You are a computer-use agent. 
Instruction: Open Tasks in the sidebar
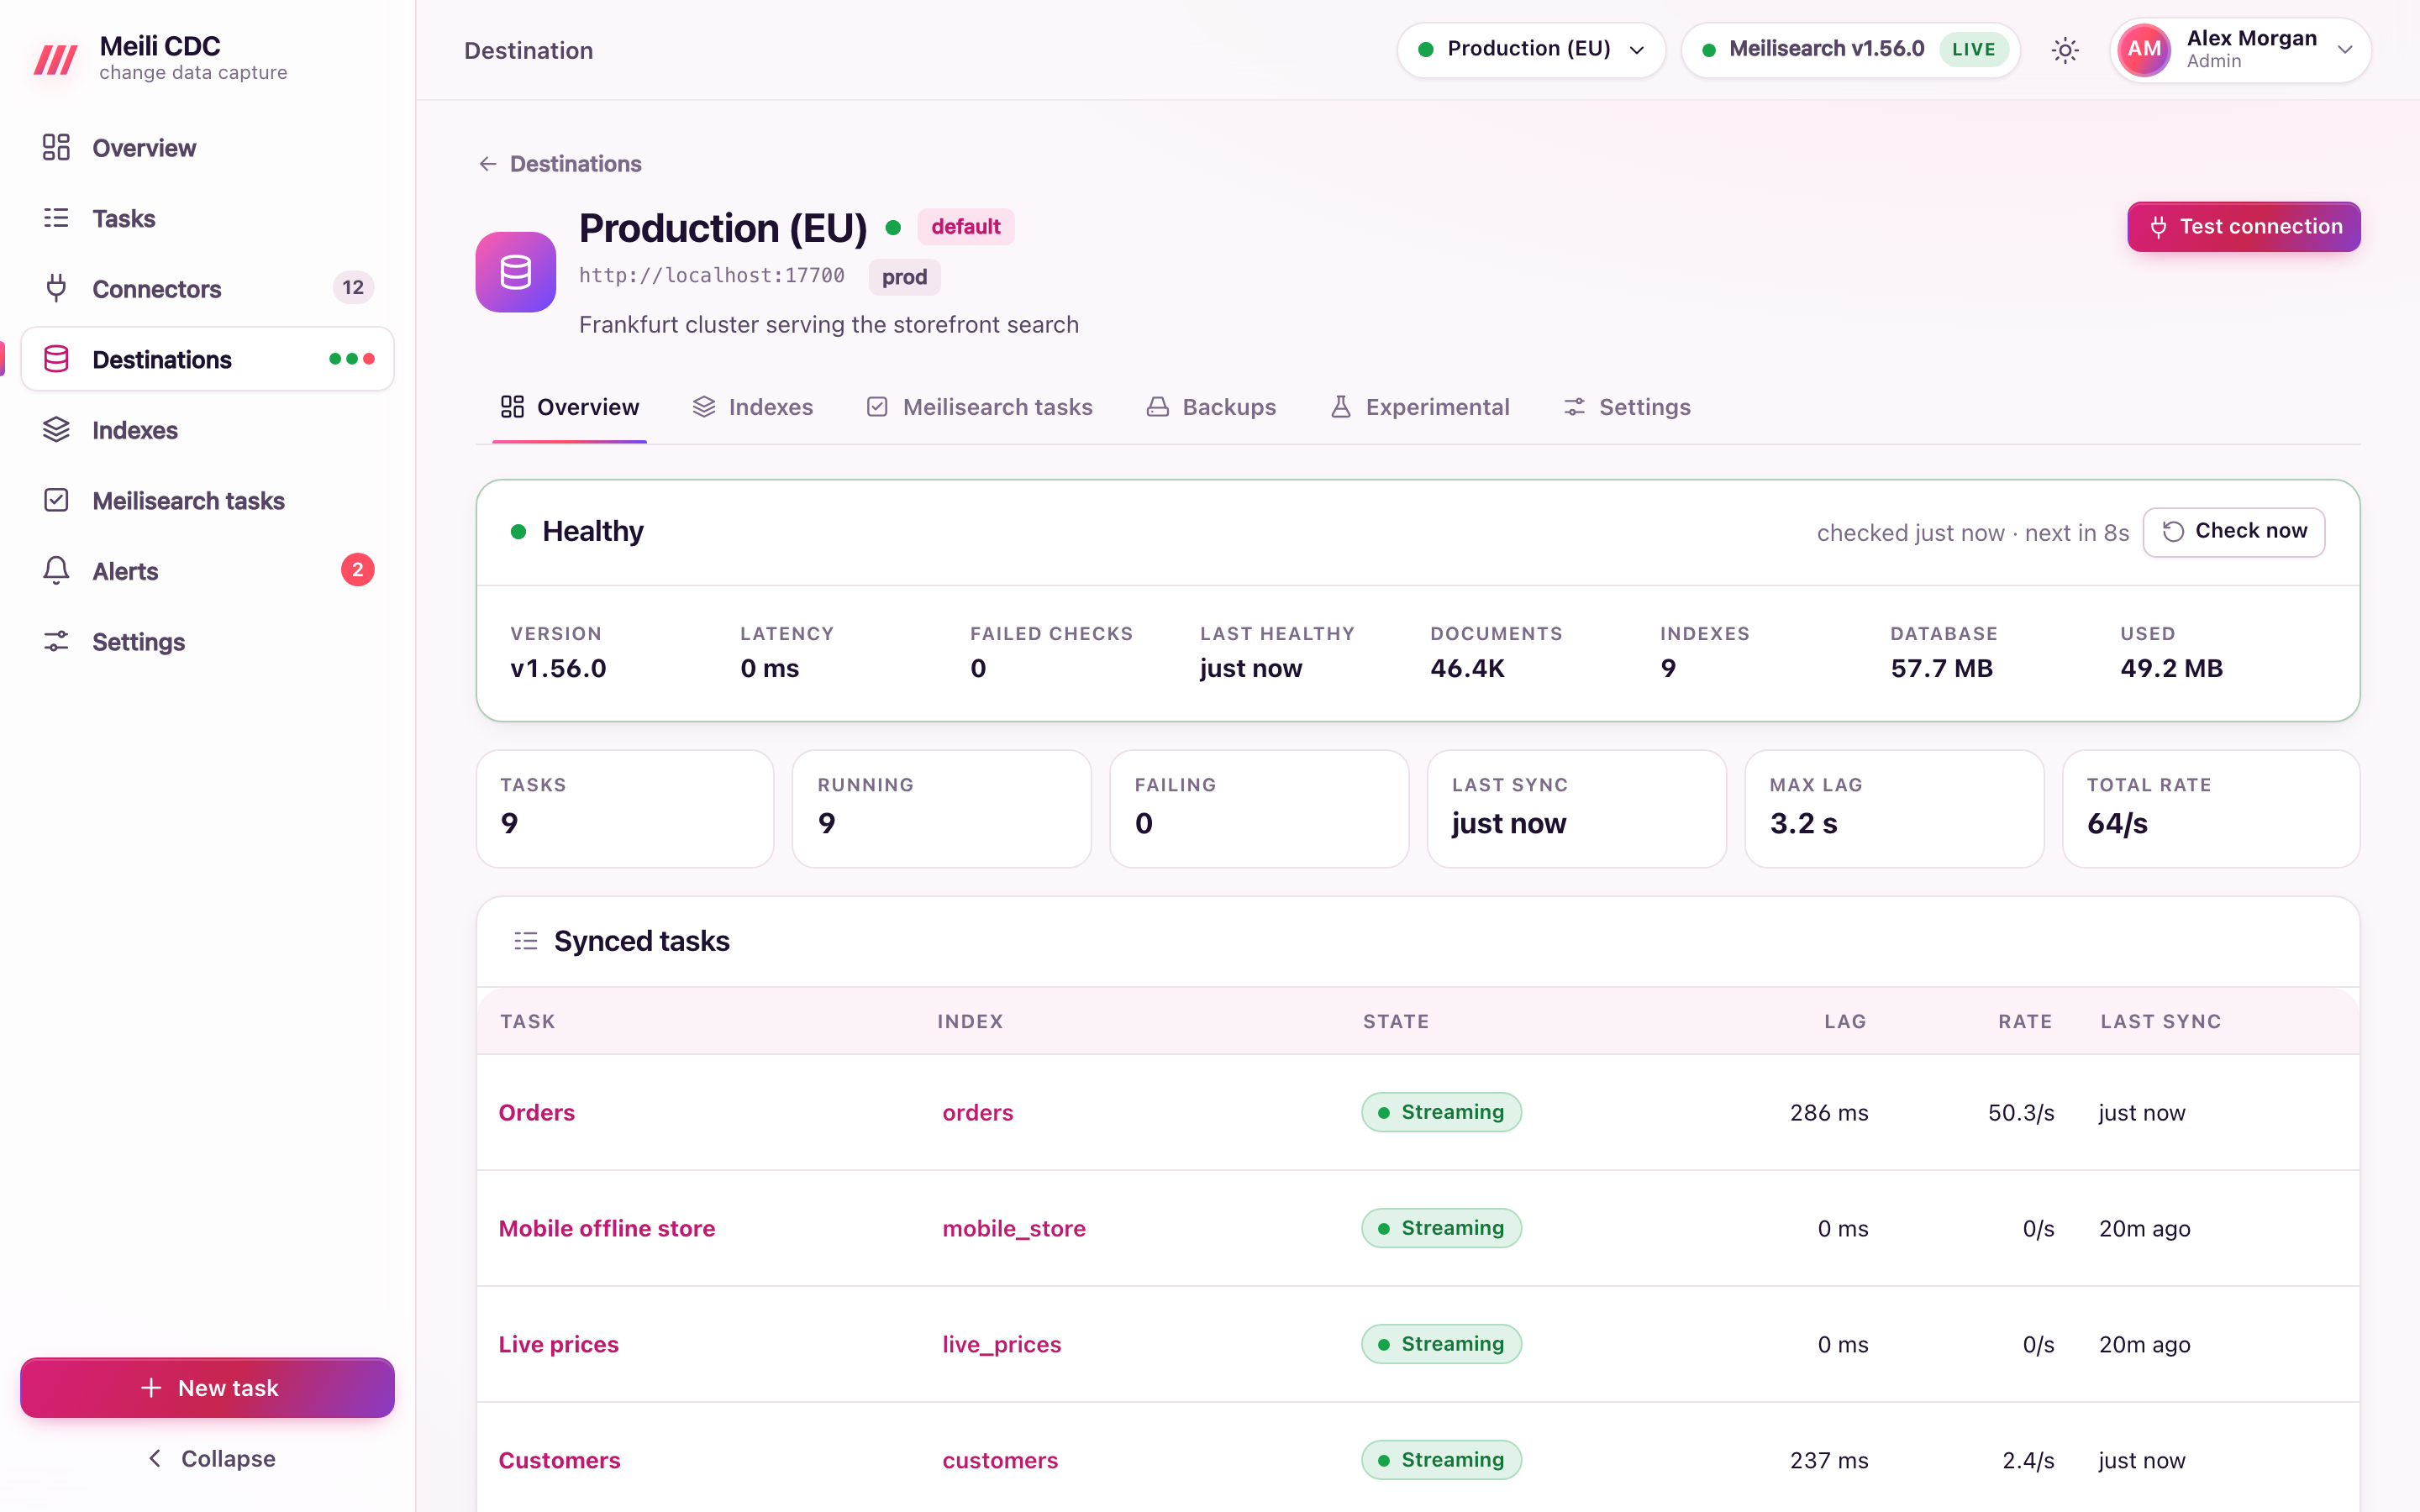tap(208, 218)
